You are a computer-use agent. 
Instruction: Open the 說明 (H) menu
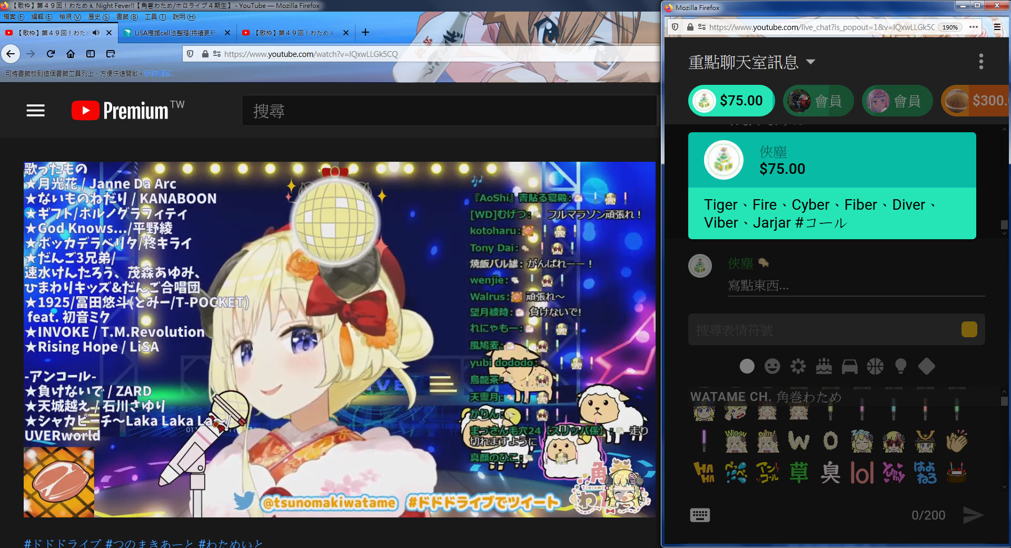click(x=184, y=17)
